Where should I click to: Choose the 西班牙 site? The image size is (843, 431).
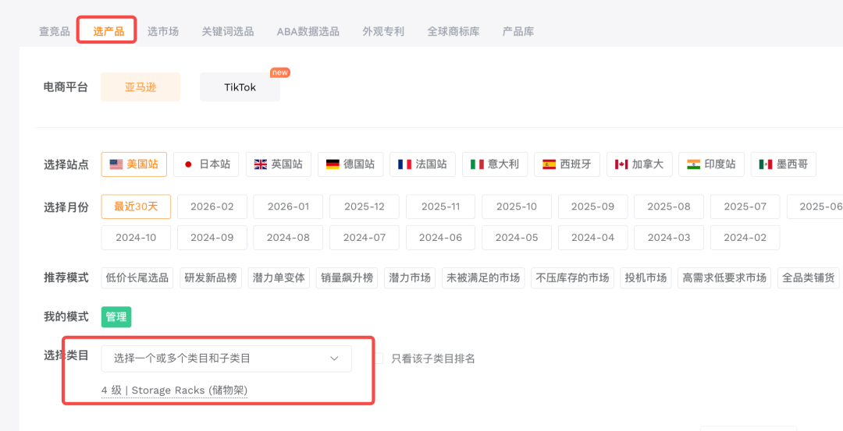coord(567,164)
